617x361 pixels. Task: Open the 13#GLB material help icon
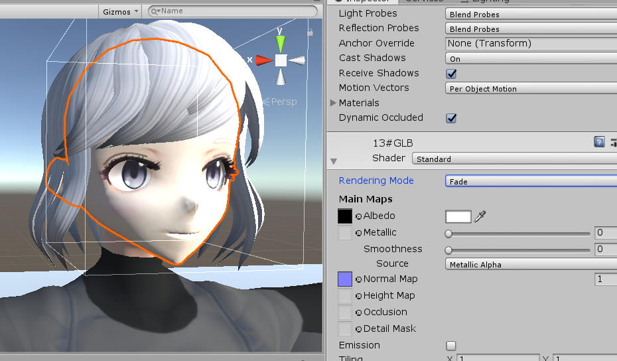(599, 142)
